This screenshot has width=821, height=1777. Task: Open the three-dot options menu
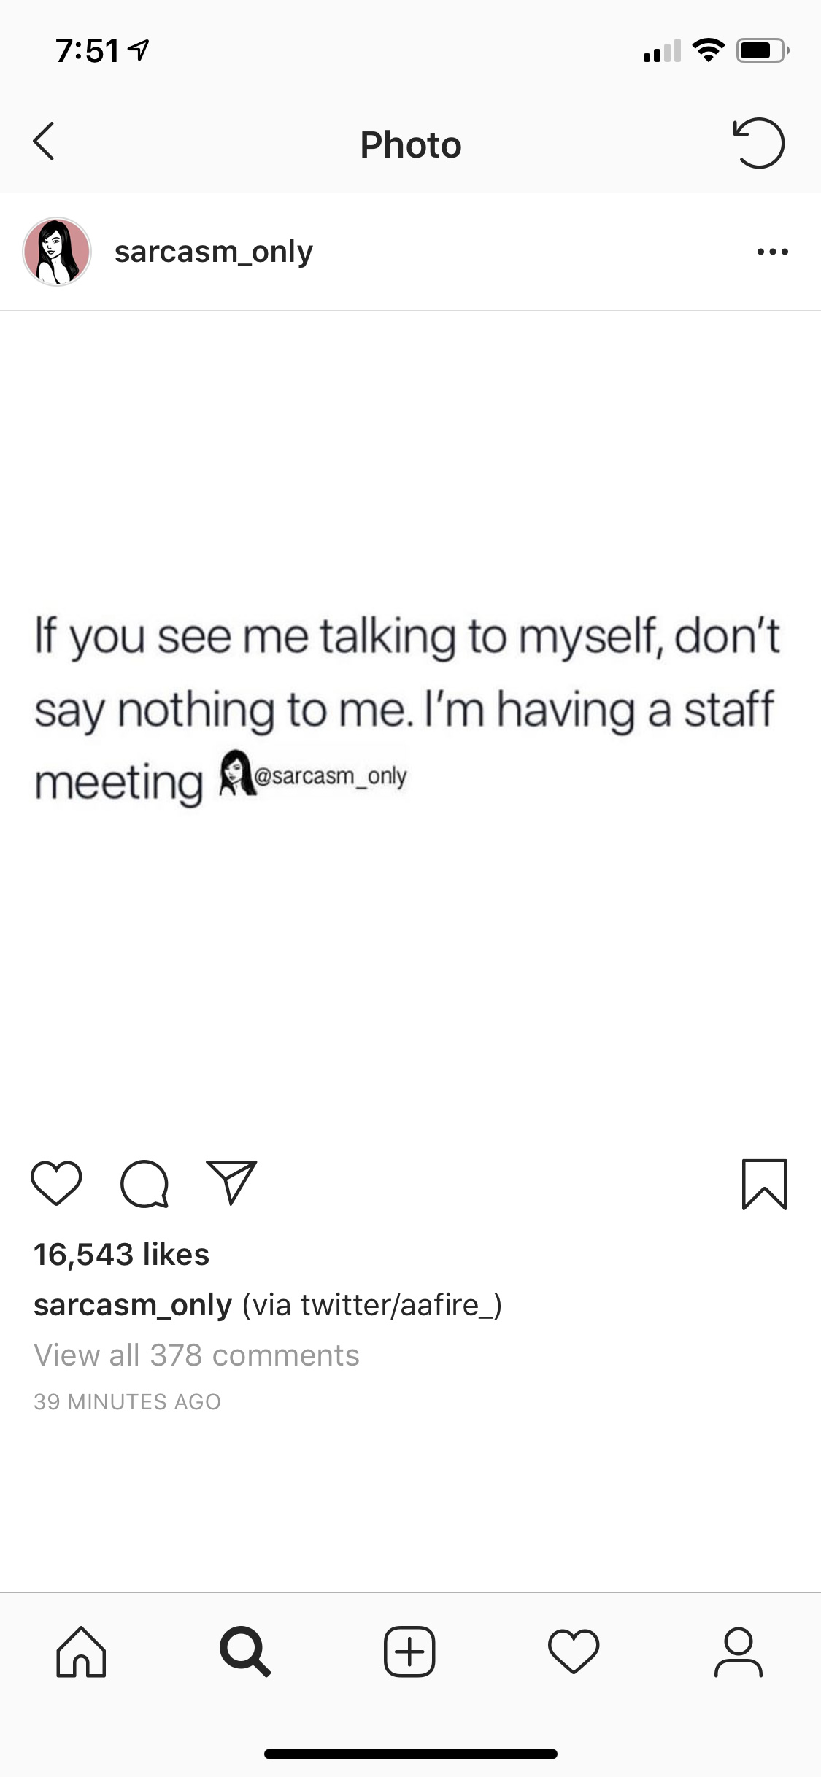pos(773,252)
